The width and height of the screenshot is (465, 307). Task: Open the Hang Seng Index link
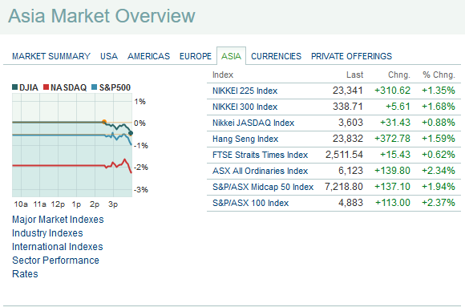click(245, 139)
